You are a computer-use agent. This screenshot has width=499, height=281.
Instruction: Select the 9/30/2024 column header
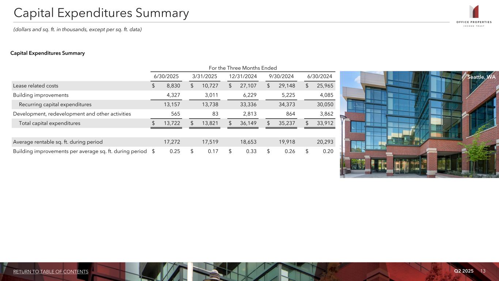281,76
